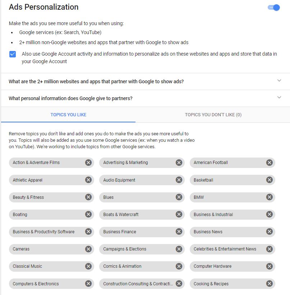Remove the Audio Equipment topic
Image resolution: width=290 pixels, height=295 pixels.
179,180
